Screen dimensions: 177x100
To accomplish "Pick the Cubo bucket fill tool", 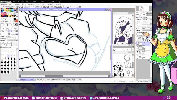I will tap(2, 31).
